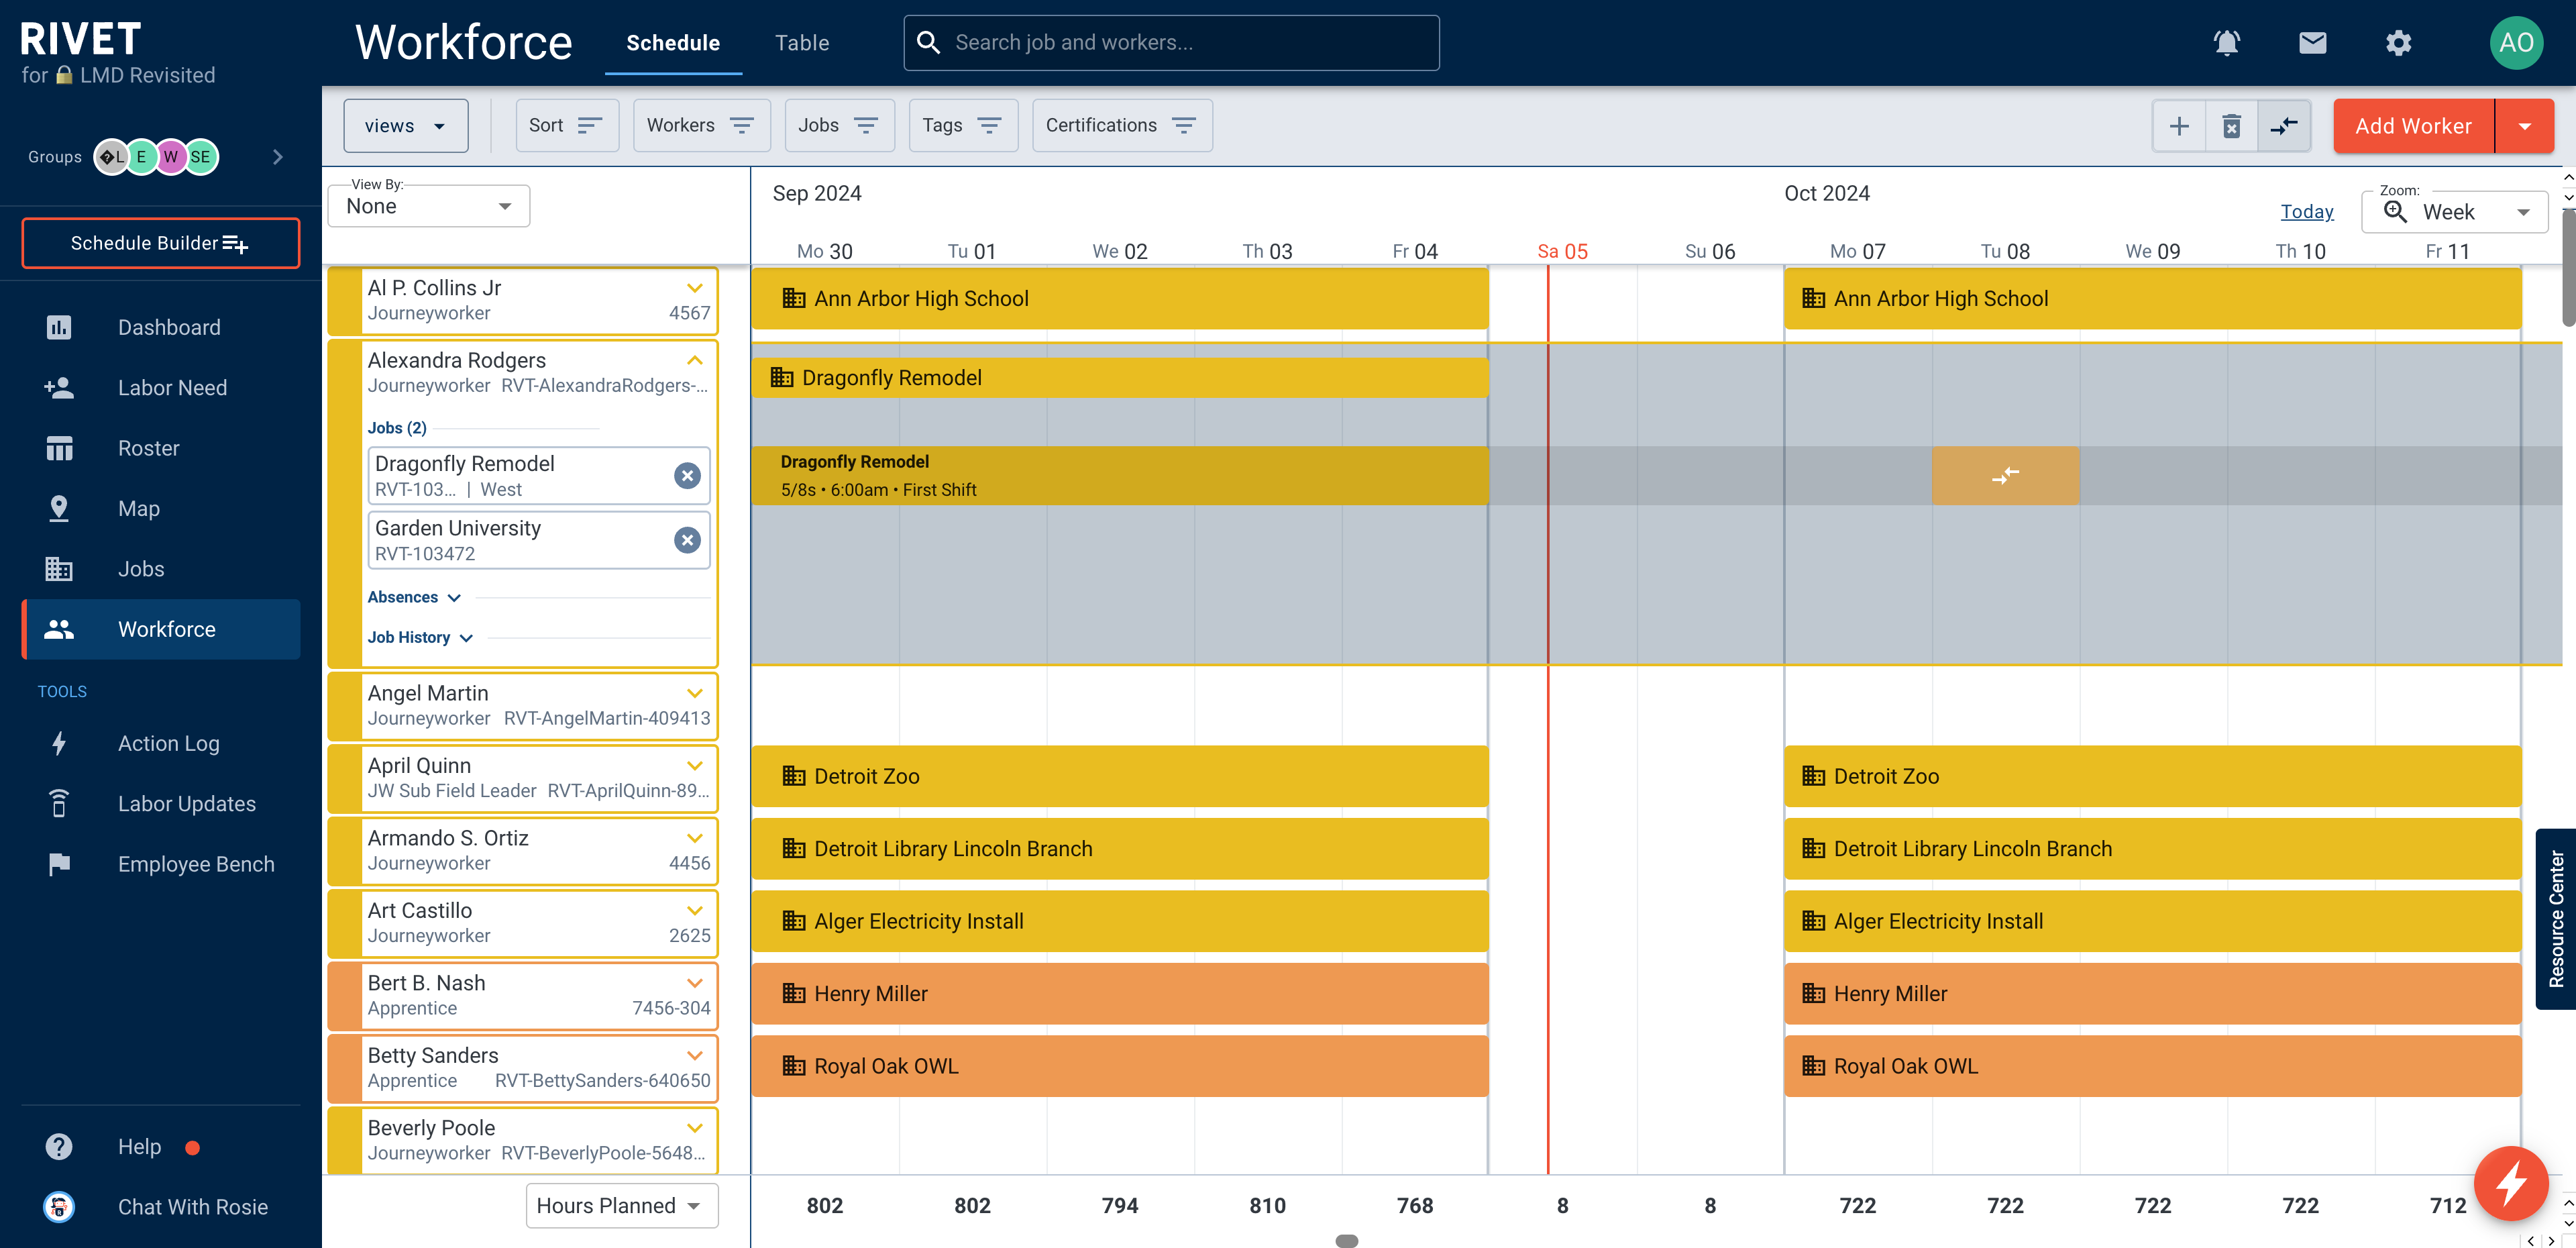Expand Al P. Collins Jr worker card
Image resolution: width=2576 pixels, height=1248 pixels.
click(x=695, y=288)
